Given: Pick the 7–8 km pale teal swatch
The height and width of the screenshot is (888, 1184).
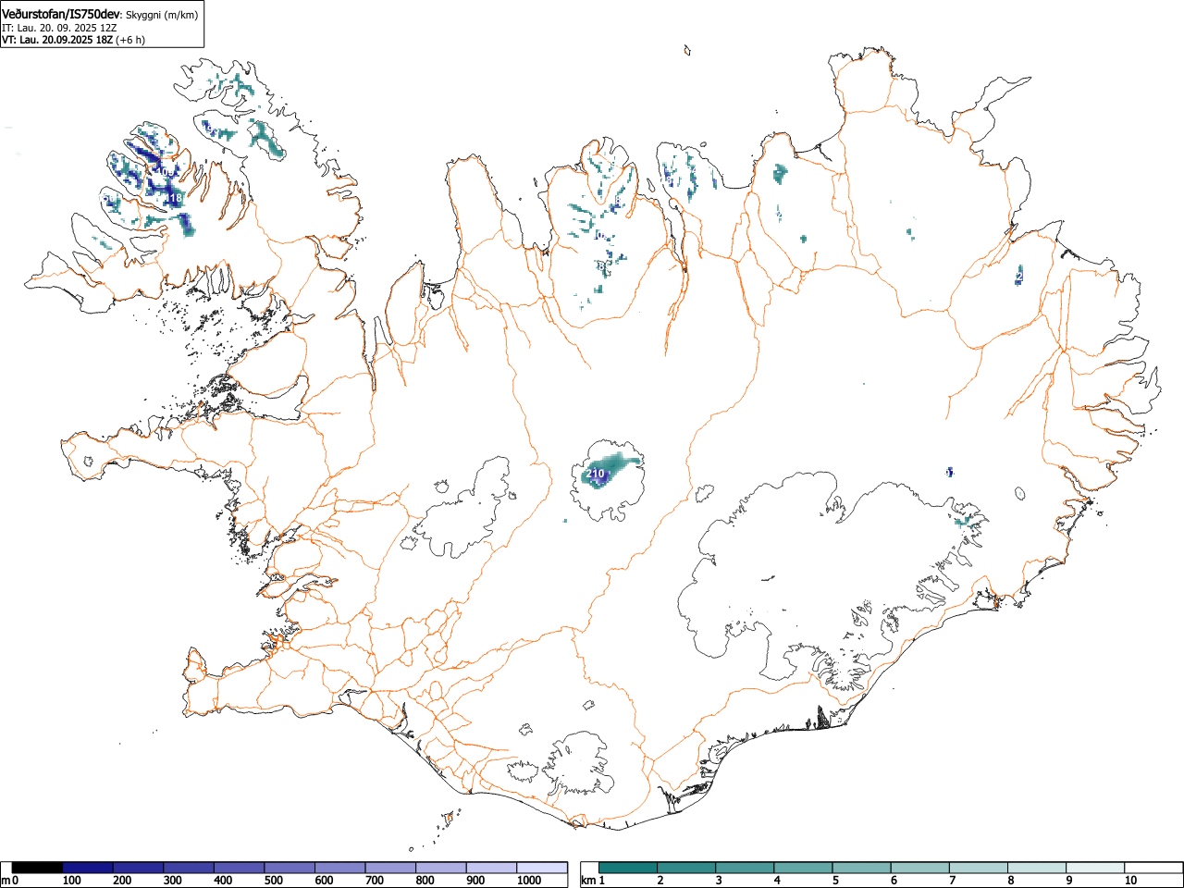Looking at the screenshot, I should coord(979,868).
